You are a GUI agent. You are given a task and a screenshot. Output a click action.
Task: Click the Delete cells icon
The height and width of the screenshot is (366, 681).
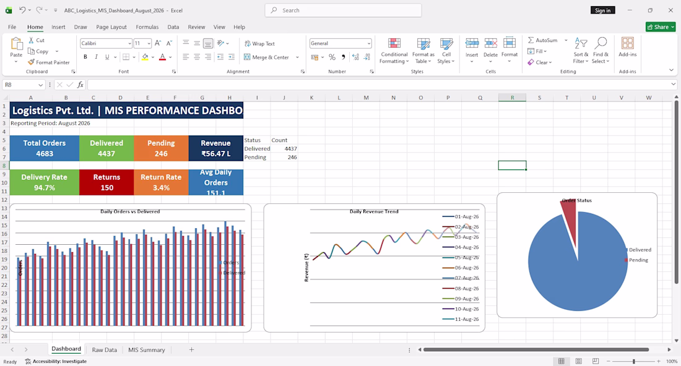[490, 43]
